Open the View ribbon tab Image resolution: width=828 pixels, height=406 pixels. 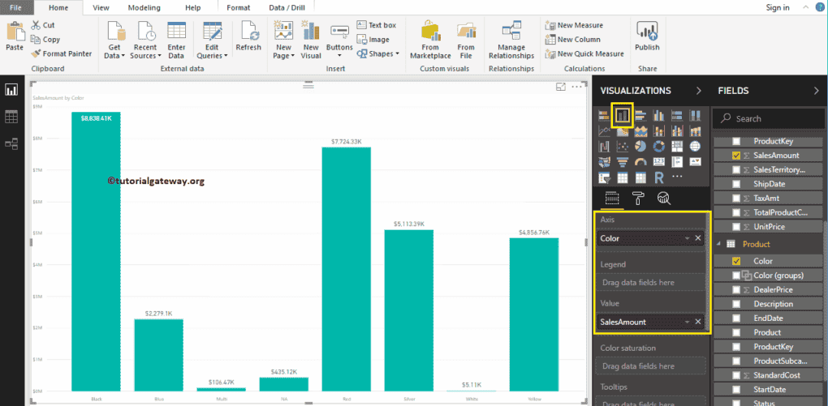[x=101, y=7]
